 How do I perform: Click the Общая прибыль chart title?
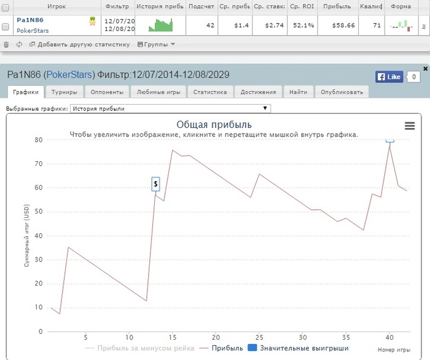coord(214,124)
